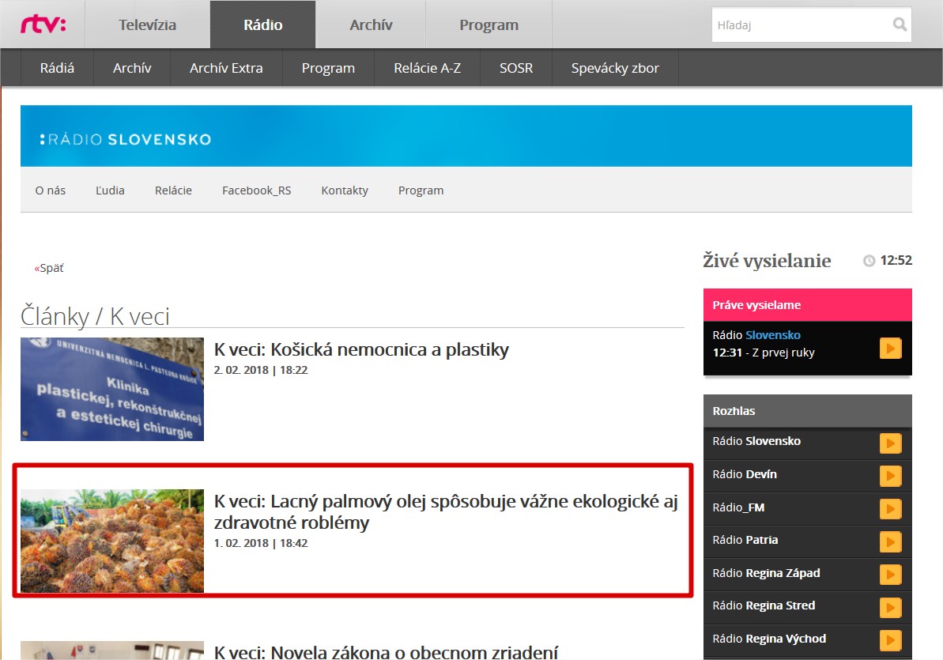
Task: Open the Televízia tab
Action: [x=147, y=25]
